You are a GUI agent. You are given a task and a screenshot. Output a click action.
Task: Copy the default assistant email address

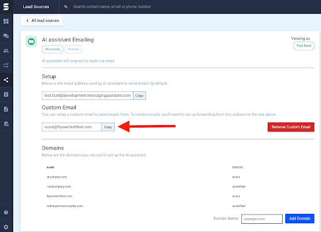coord(139,96)
